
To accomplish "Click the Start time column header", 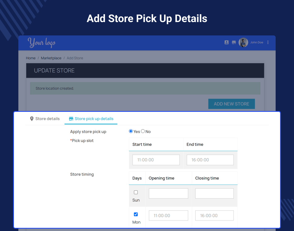I will [142, 144].
